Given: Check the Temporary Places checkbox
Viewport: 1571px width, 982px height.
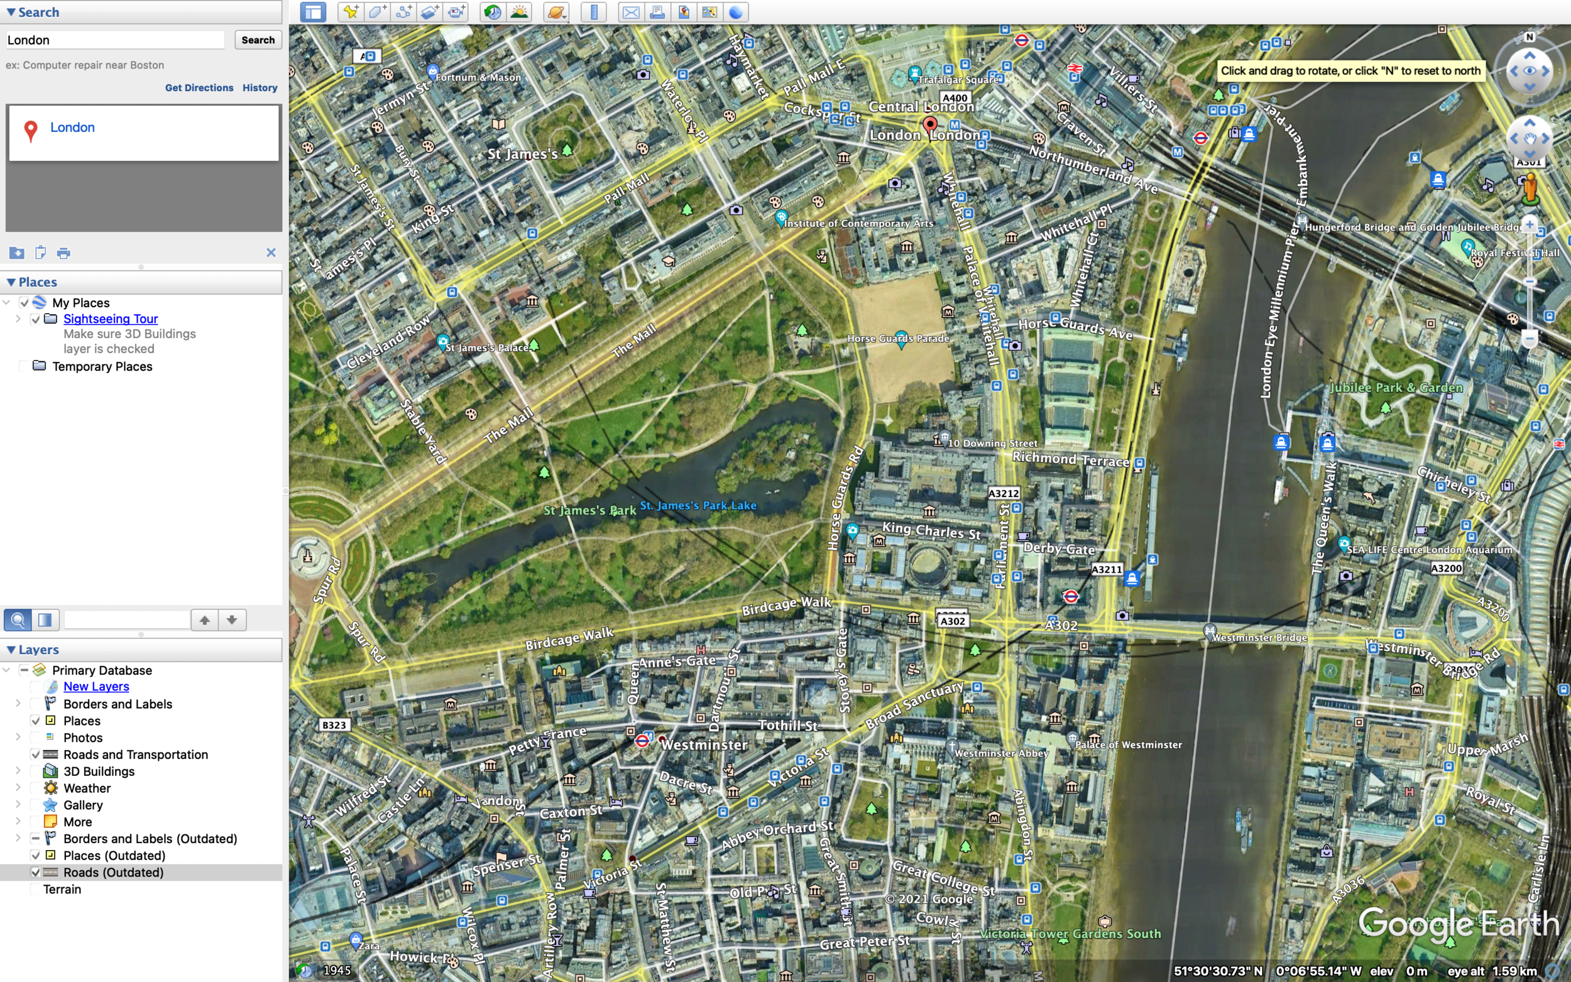Looking at the screenshot, I should (x=24, y=366).
